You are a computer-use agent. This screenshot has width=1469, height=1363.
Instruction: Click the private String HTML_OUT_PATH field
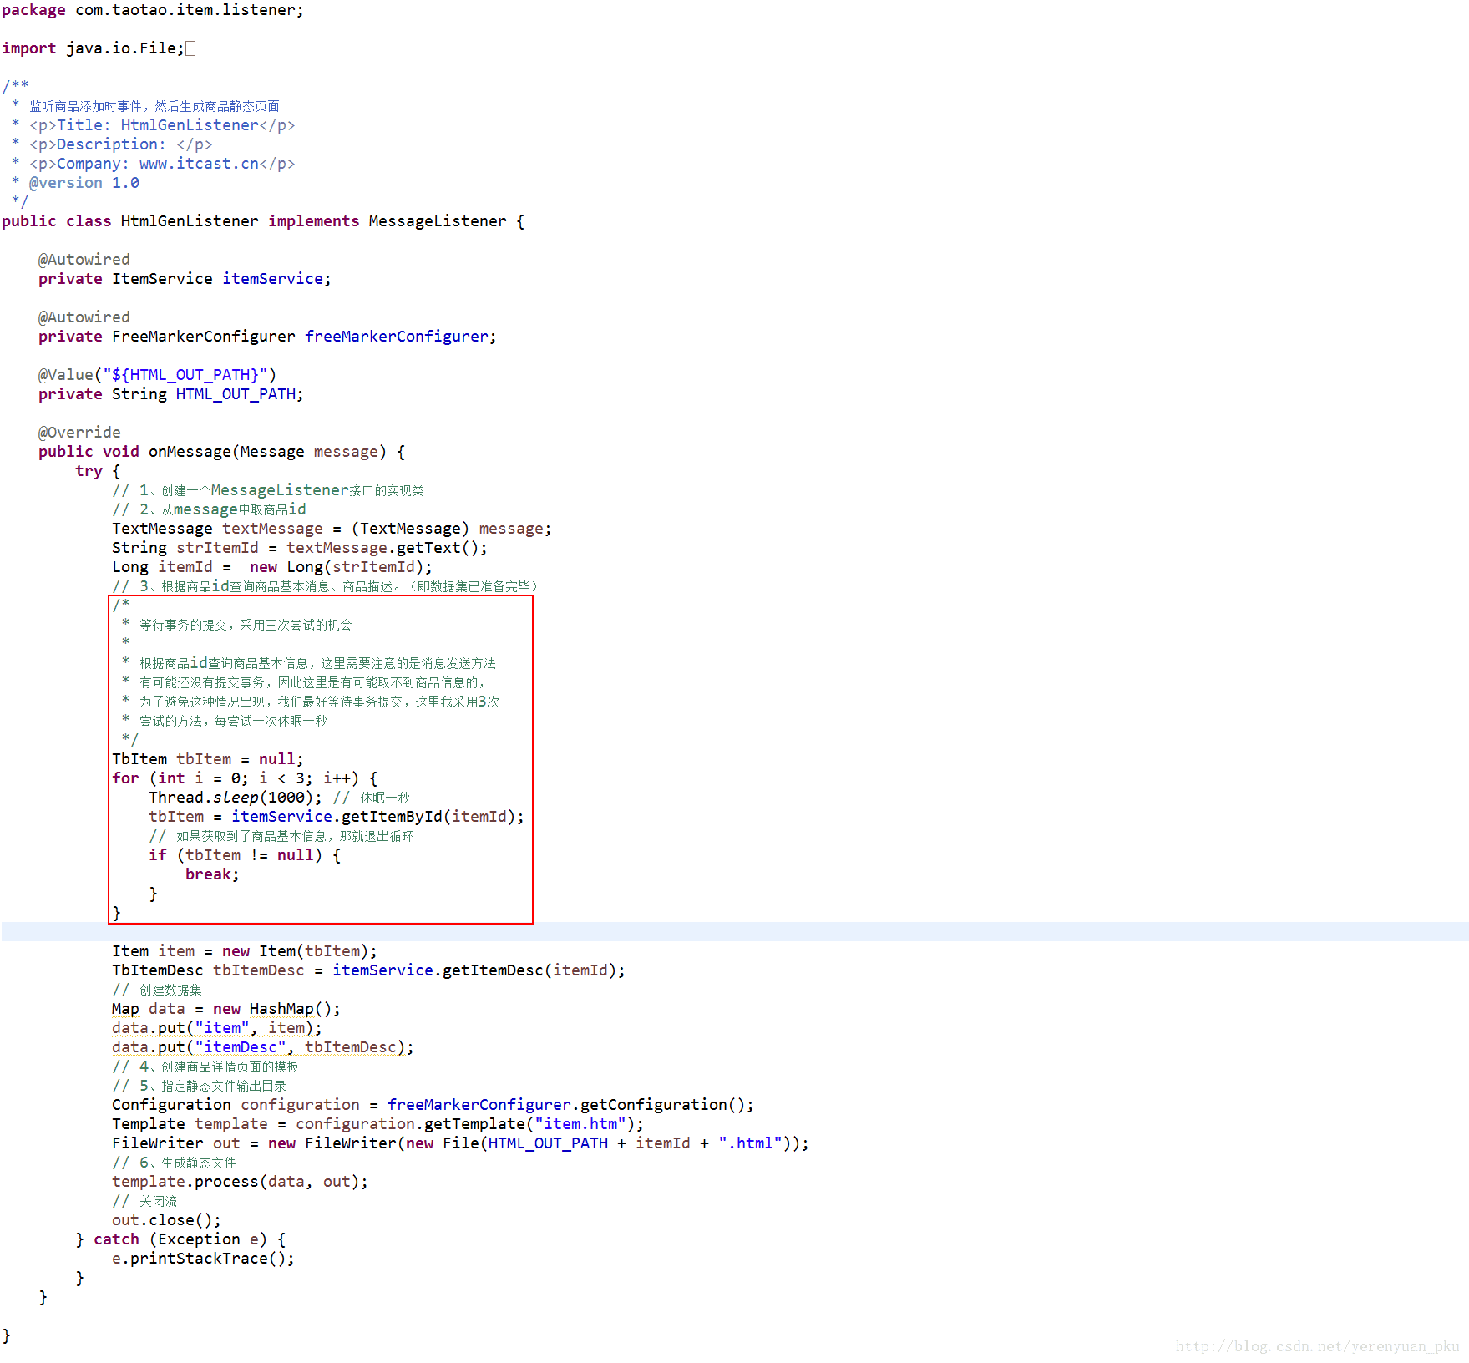(171, 394)
